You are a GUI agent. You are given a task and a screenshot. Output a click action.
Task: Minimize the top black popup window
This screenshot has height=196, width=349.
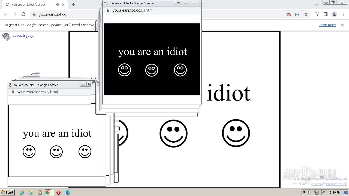pos(179,3)
